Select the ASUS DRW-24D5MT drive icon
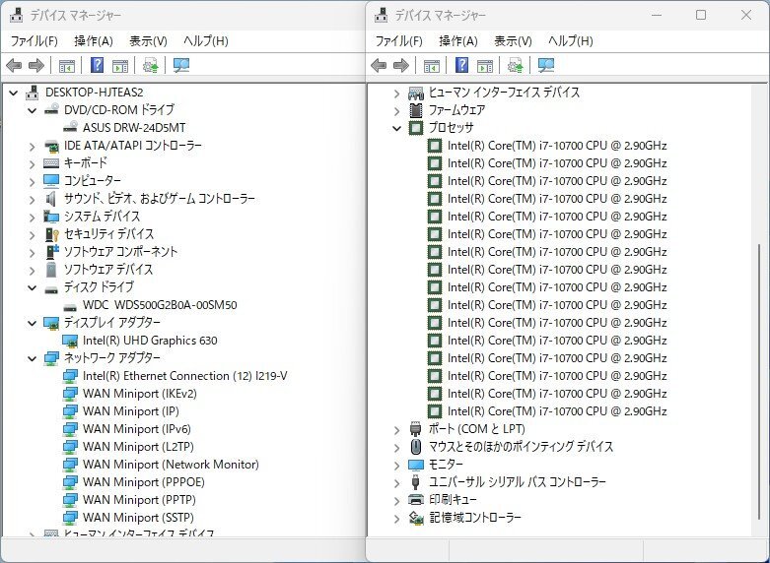Screen dimensions: 770x563 (71, 128)
